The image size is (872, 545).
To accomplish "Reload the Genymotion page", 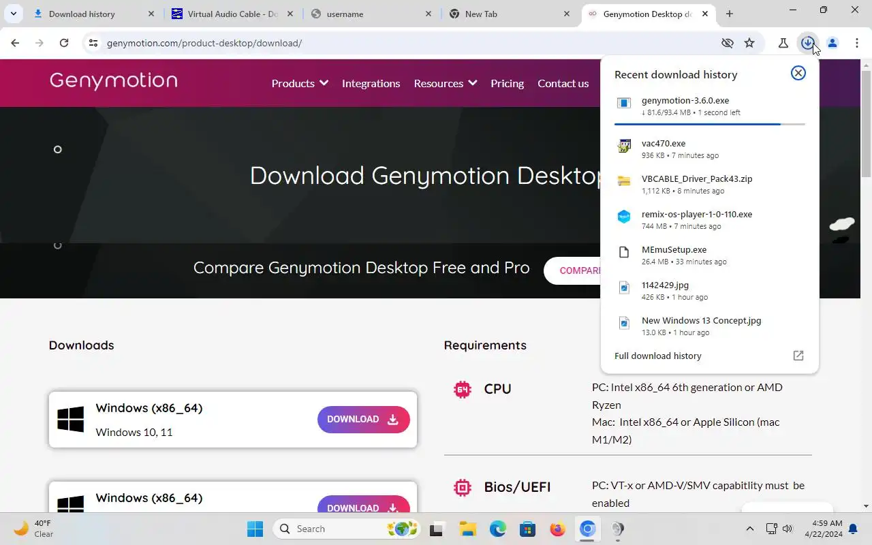I will click(64, 43).
